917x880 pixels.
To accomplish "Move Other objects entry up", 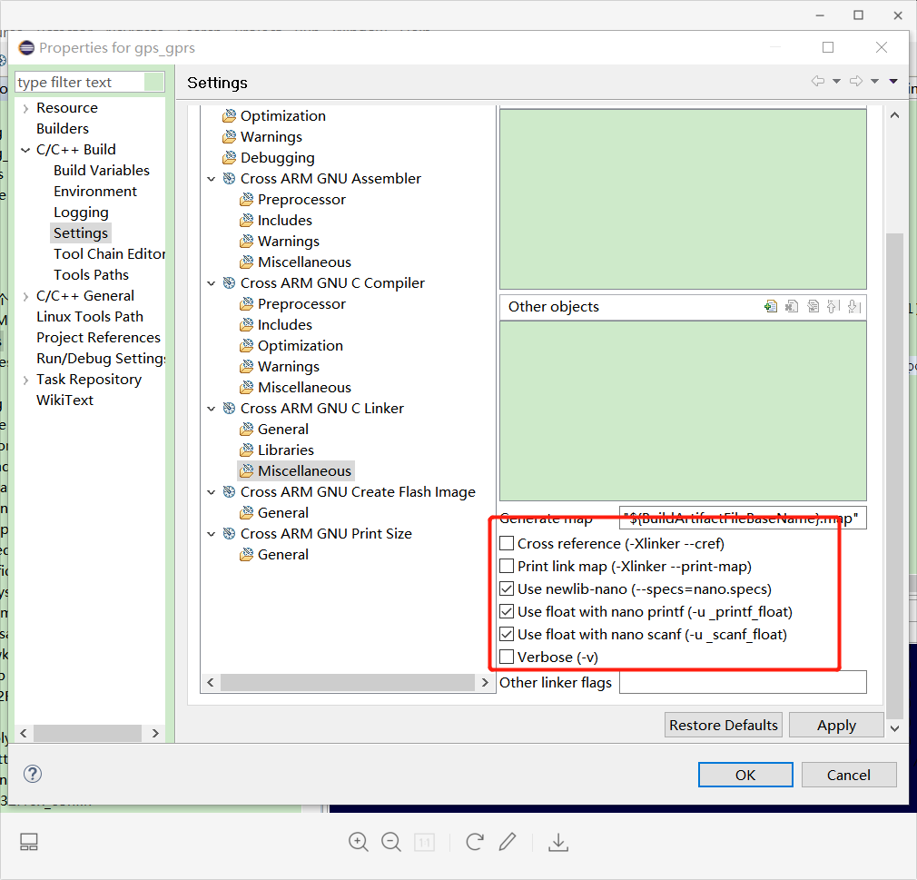I will coord(833,306).
